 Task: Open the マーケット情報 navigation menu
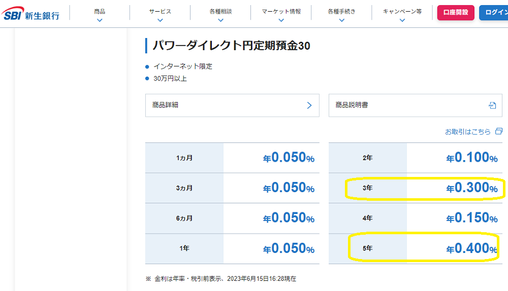click(x=281, y=12)
